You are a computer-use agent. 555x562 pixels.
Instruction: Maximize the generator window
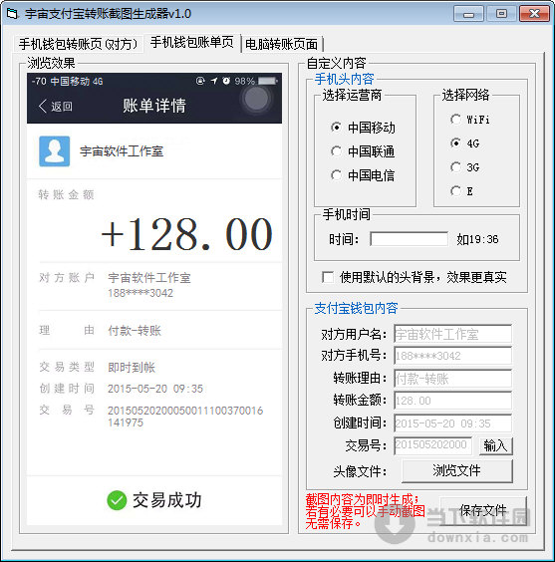point(501,14)
